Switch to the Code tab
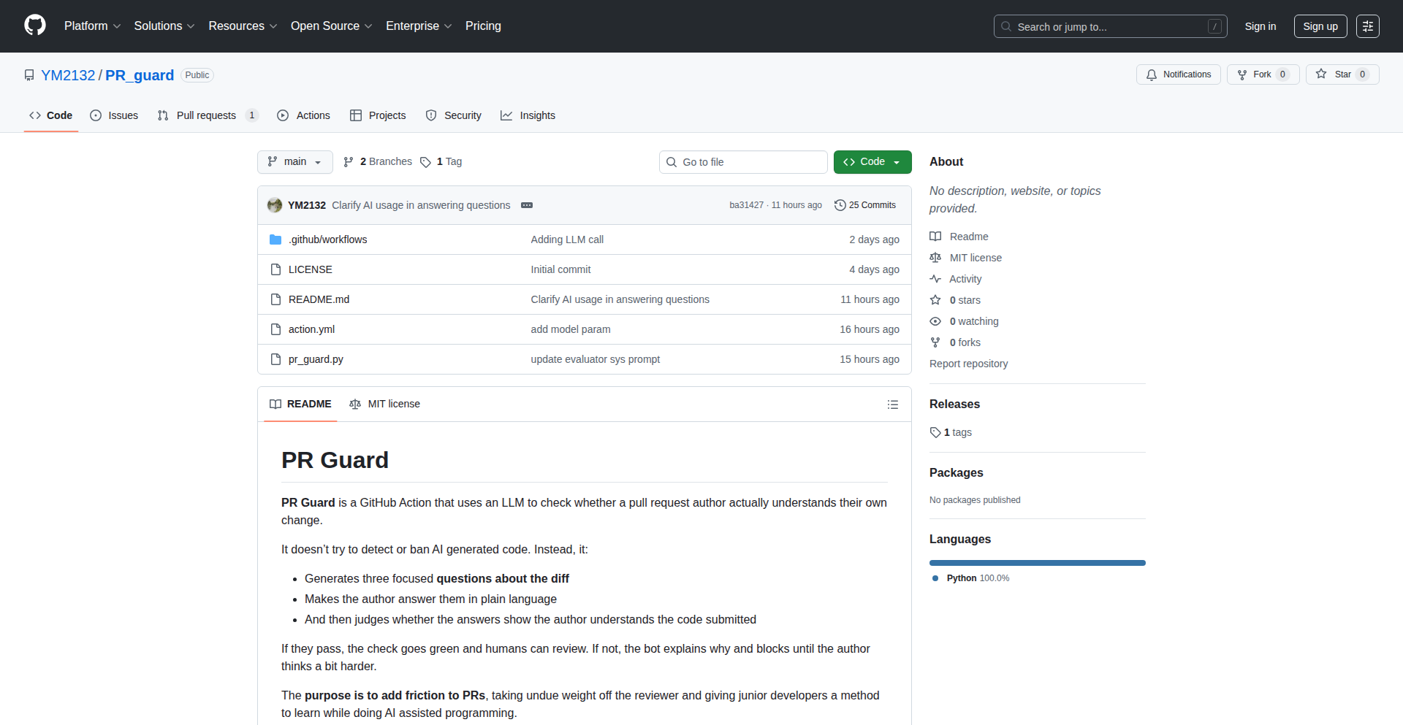This screenshot has height=725, width=1403. (51, 115)
